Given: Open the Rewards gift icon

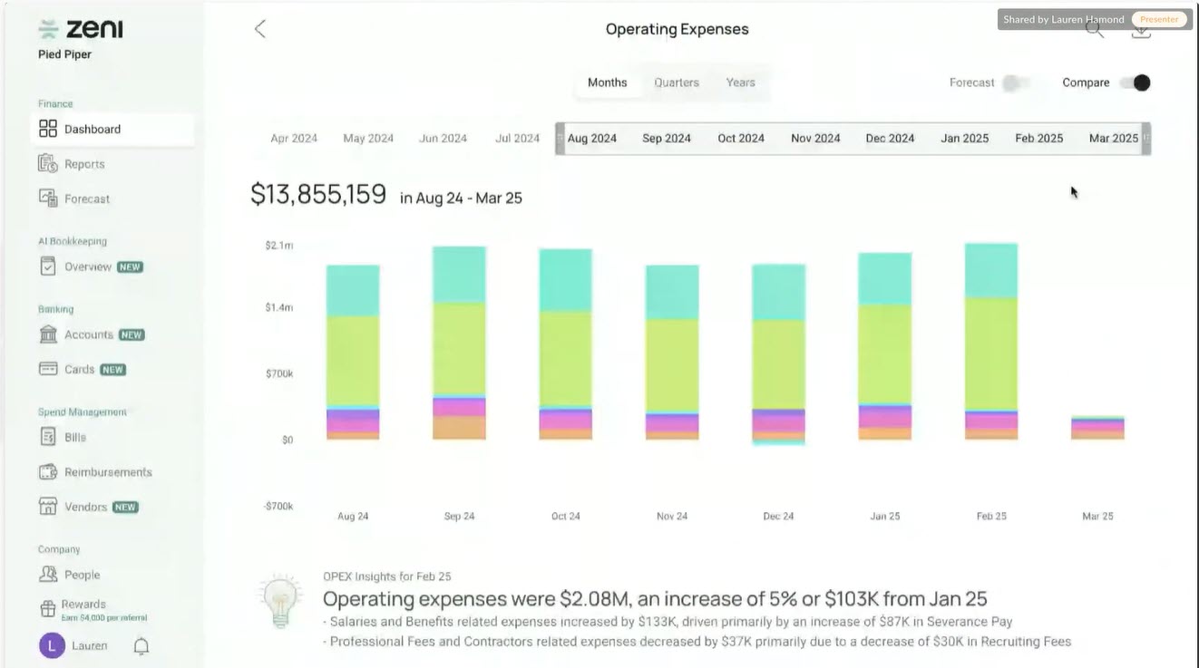Looking at the screenshot, I should pyautogui.click(x=48, y=609).
